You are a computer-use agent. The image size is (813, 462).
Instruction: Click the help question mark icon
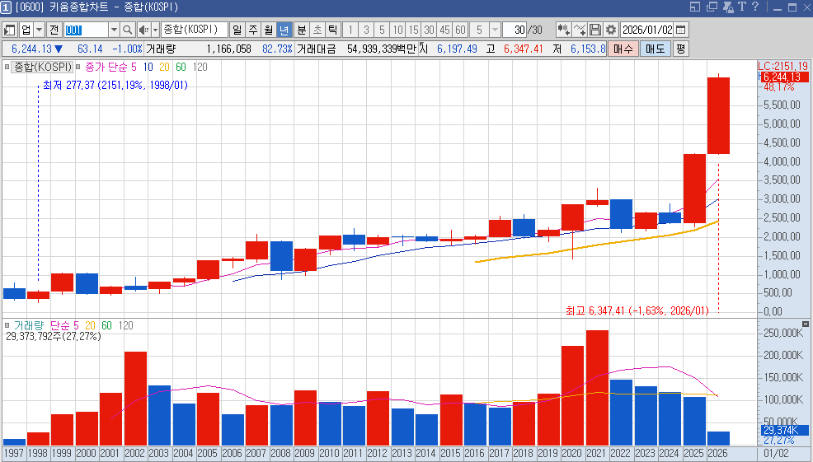tap(754, 7)
